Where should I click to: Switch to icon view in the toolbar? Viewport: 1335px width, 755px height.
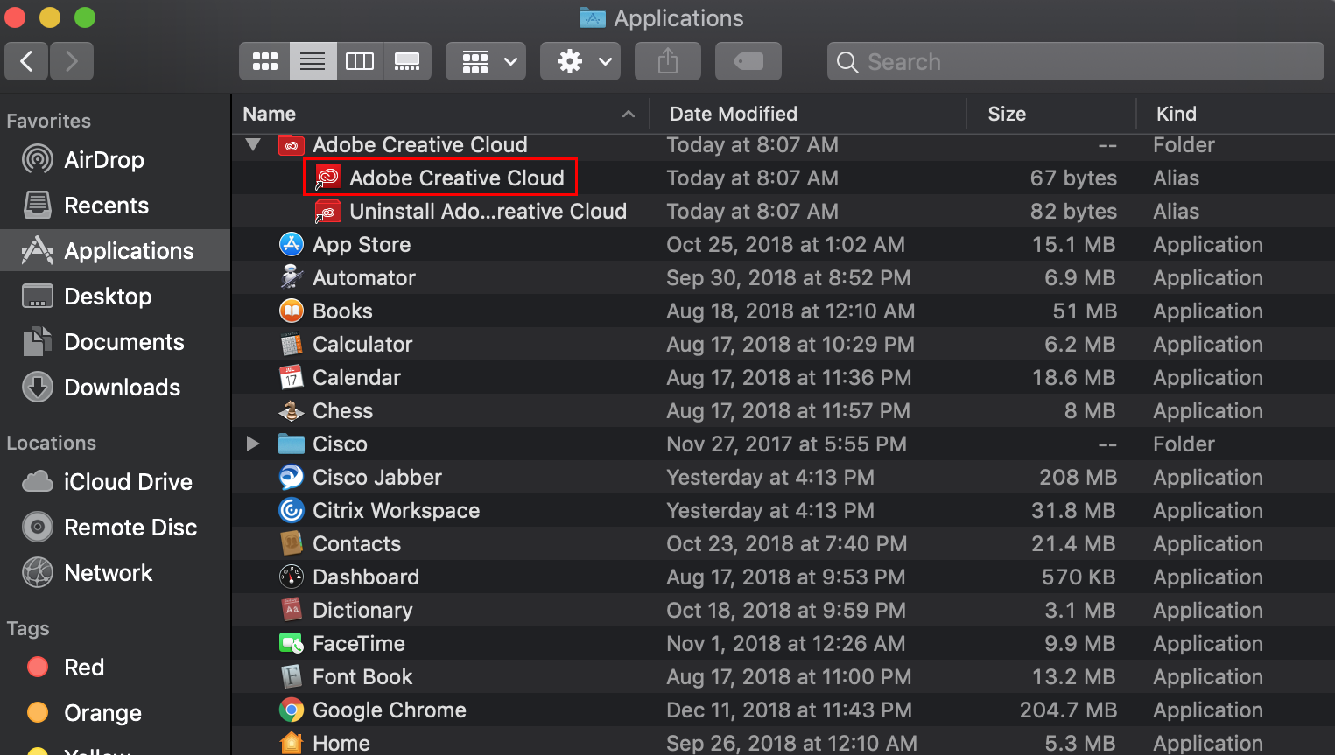(263, 61)
